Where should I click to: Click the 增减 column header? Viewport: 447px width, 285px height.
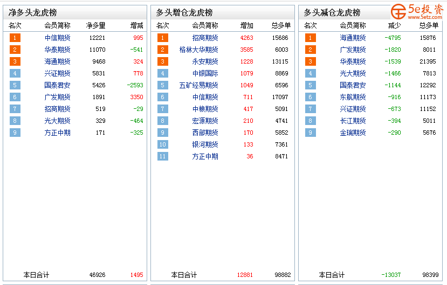[x=136, y=26]
